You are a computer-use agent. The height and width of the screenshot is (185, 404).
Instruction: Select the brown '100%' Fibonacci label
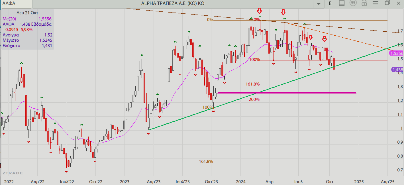pos(208,107)
